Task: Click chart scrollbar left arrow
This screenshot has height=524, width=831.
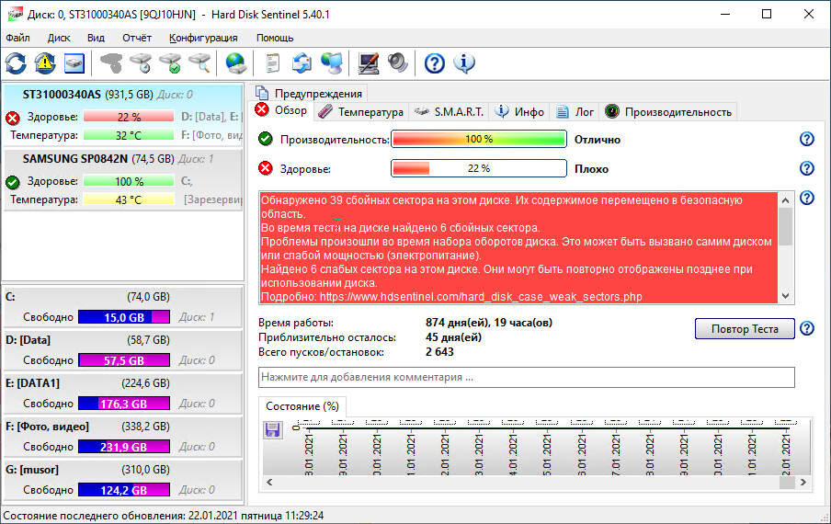Action: 269,482
